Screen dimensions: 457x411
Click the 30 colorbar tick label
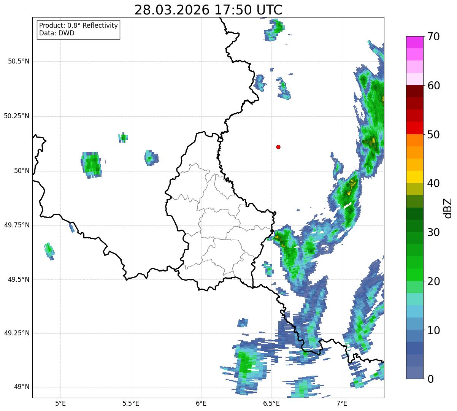click(433, 232)
